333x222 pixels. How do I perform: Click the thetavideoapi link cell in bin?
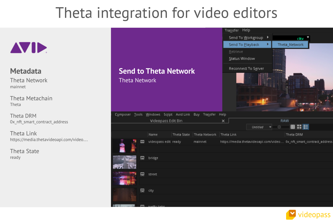click(252, 142)
